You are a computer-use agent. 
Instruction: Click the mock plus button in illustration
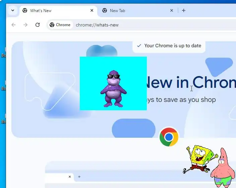[79, 177]
